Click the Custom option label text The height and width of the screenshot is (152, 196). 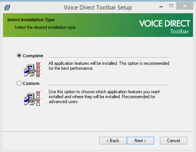31,83
